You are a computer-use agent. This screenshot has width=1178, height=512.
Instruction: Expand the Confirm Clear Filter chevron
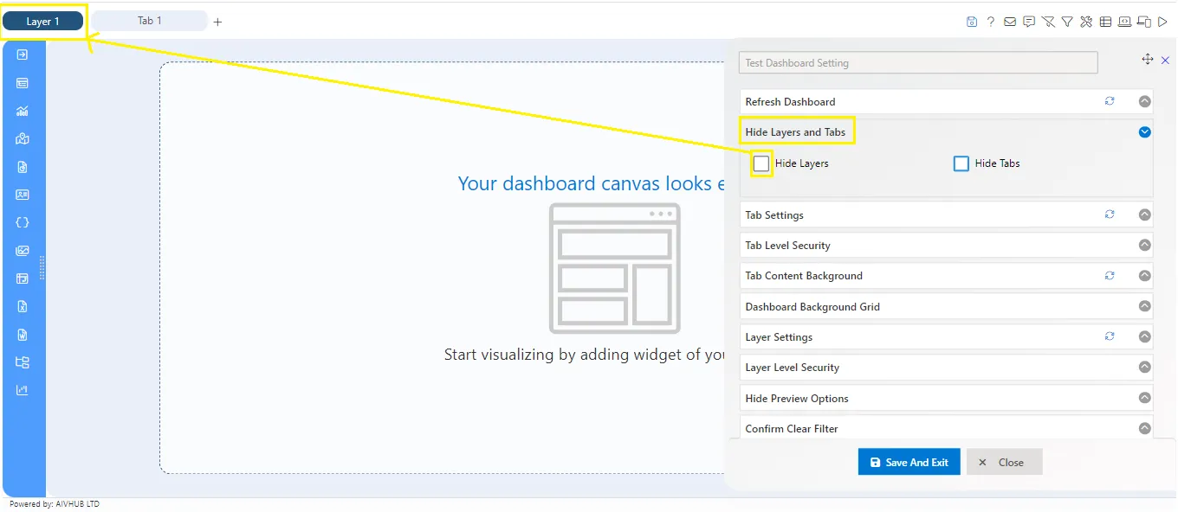[x=1145, y=428]
